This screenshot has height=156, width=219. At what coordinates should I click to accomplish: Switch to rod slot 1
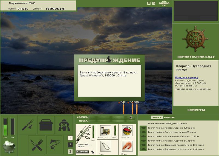[70, 138]
